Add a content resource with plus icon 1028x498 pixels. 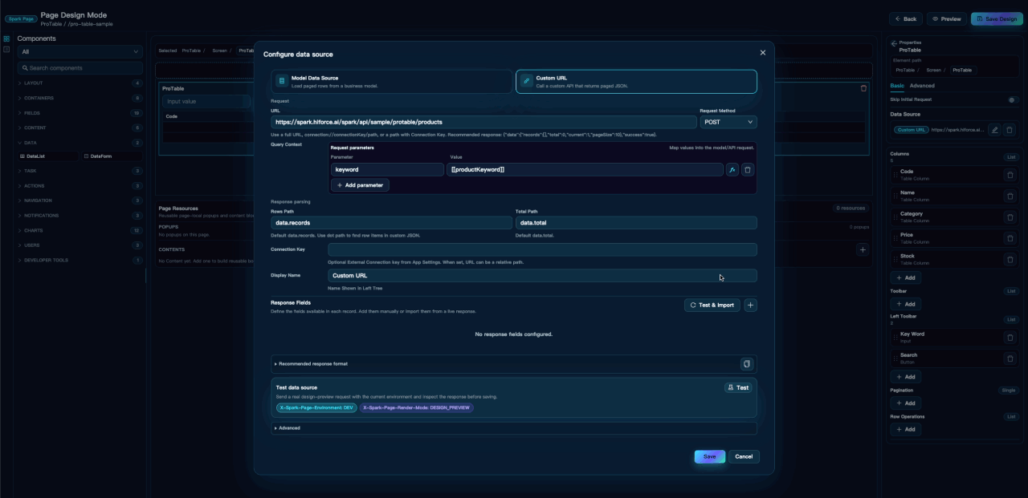[863, 250]
